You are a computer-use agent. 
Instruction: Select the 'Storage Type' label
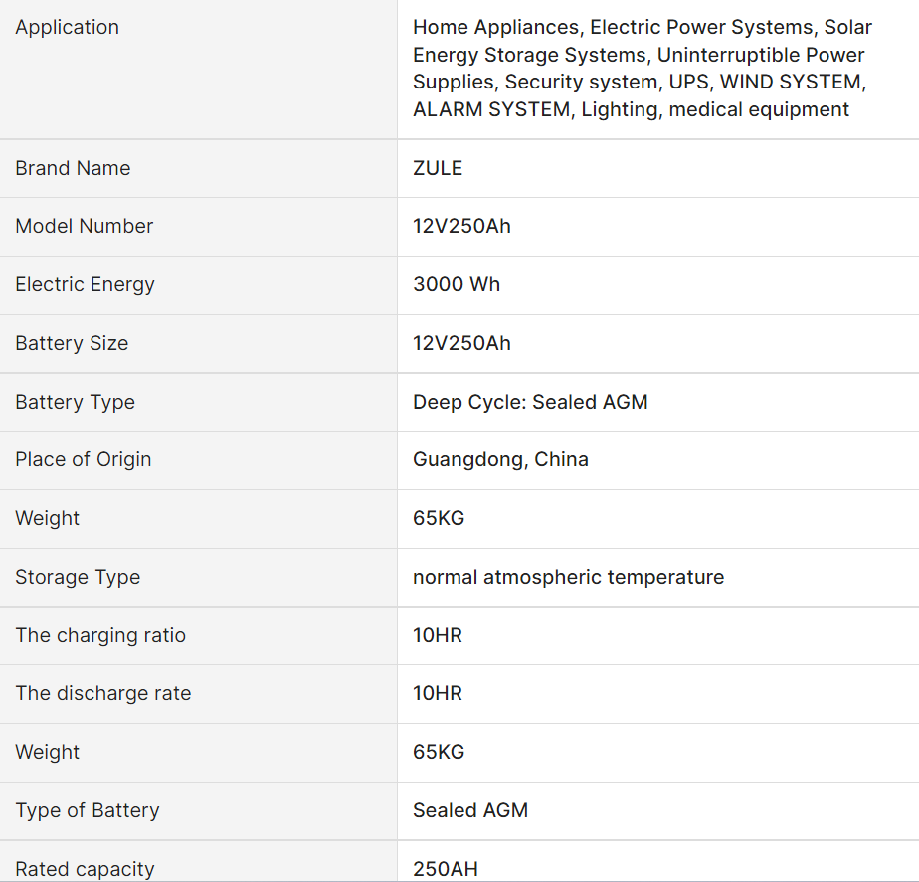pos(78,577)
